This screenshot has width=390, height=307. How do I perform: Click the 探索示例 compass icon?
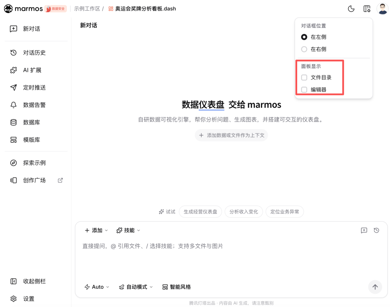tap(13, 163)
